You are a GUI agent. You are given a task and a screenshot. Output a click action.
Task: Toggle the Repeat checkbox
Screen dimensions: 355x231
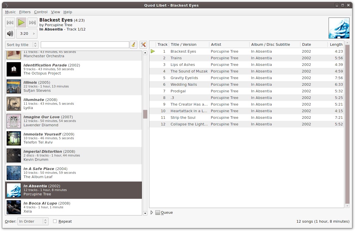[x=55, y=221]
